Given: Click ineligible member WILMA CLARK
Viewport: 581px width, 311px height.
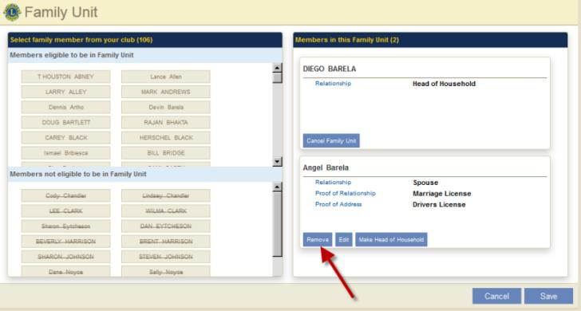Looking at the screenshot, I should (166, 211).
